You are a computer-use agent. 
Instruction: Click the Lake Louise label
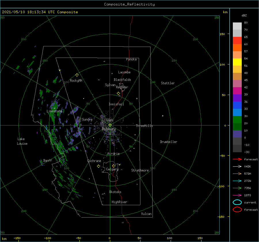pos(22,141)
